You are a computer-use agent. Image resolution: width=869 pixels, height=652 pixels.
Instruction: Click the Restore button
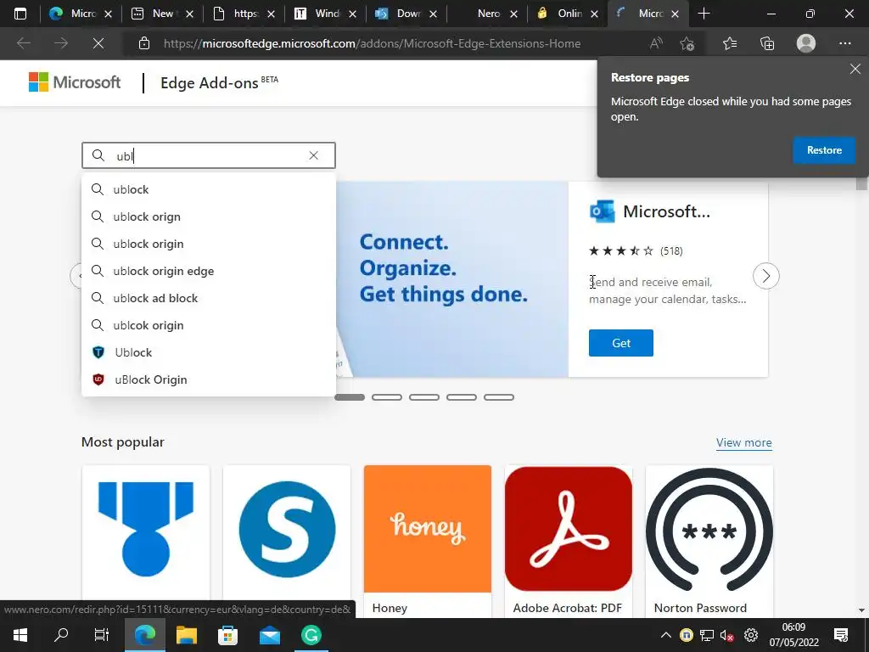(x=824, y=150)
